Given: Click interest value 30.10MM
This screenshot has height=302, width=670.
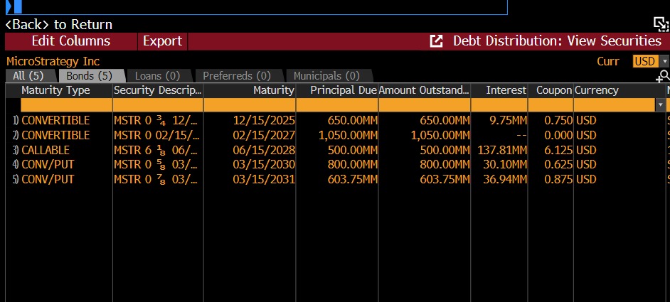Looking at the screenshot, I should coord(505,164).
